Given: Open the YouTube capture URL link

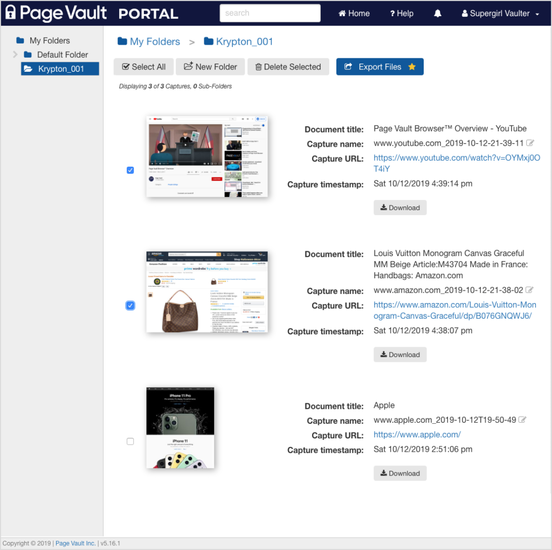Looking at the screenshot, I should pyautogui.click(x=457, y=163).
